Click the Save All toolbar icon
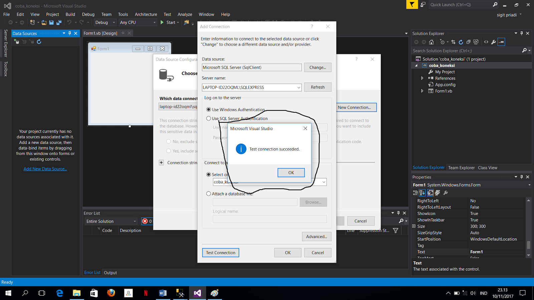The image size is (534, 300). tap(59, 22)
